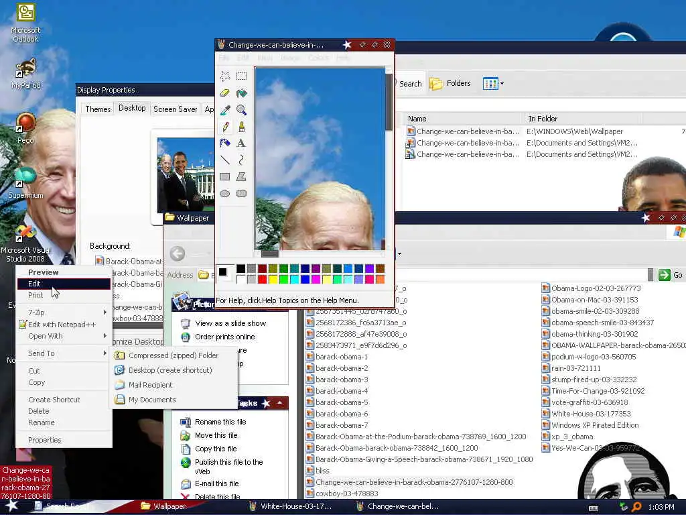Image resolution: width=686 pixels, height=515 pixels.
Task: Click the star Start button on taskbar
Action: point(12,506)
